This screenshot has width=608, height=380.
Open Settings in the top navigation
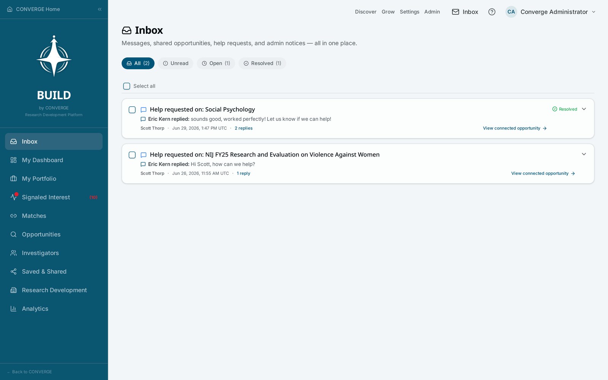(409, 12)
